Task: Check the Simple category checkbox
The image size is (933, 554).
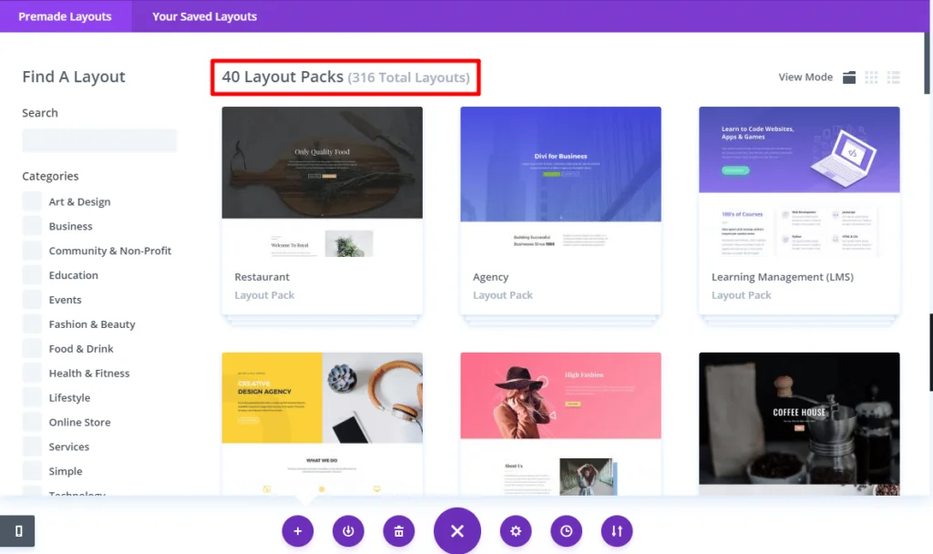Action: pyautogui.click(x=32, y=471)
